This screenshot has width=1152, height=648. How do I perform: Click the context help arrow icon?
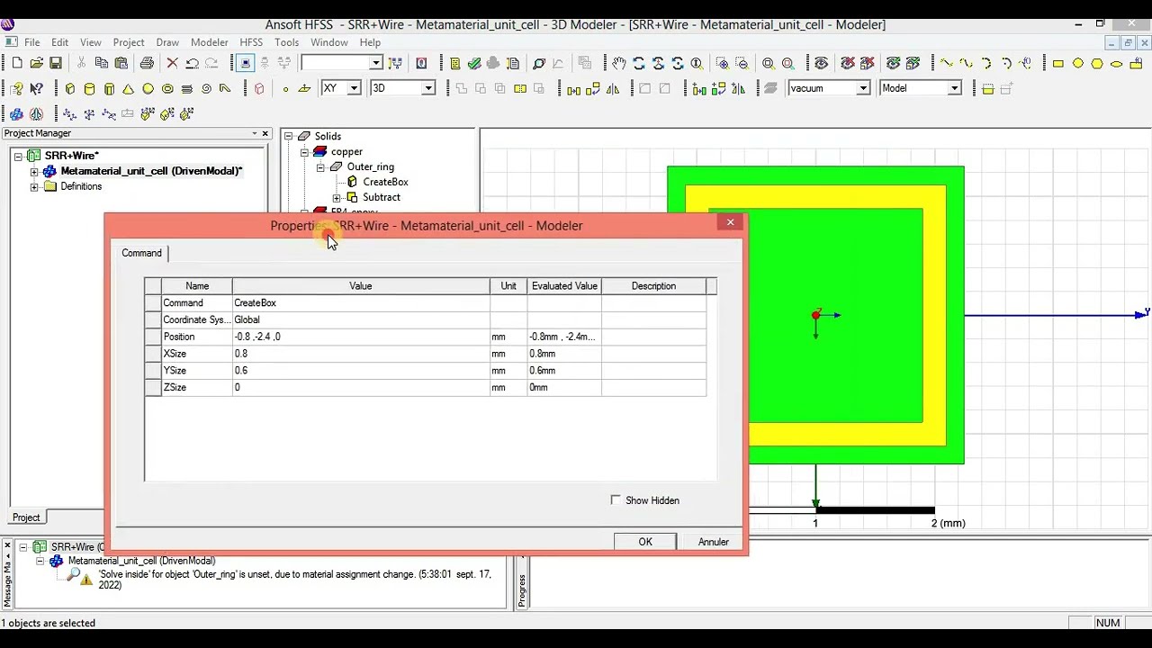tap(36, 88)
